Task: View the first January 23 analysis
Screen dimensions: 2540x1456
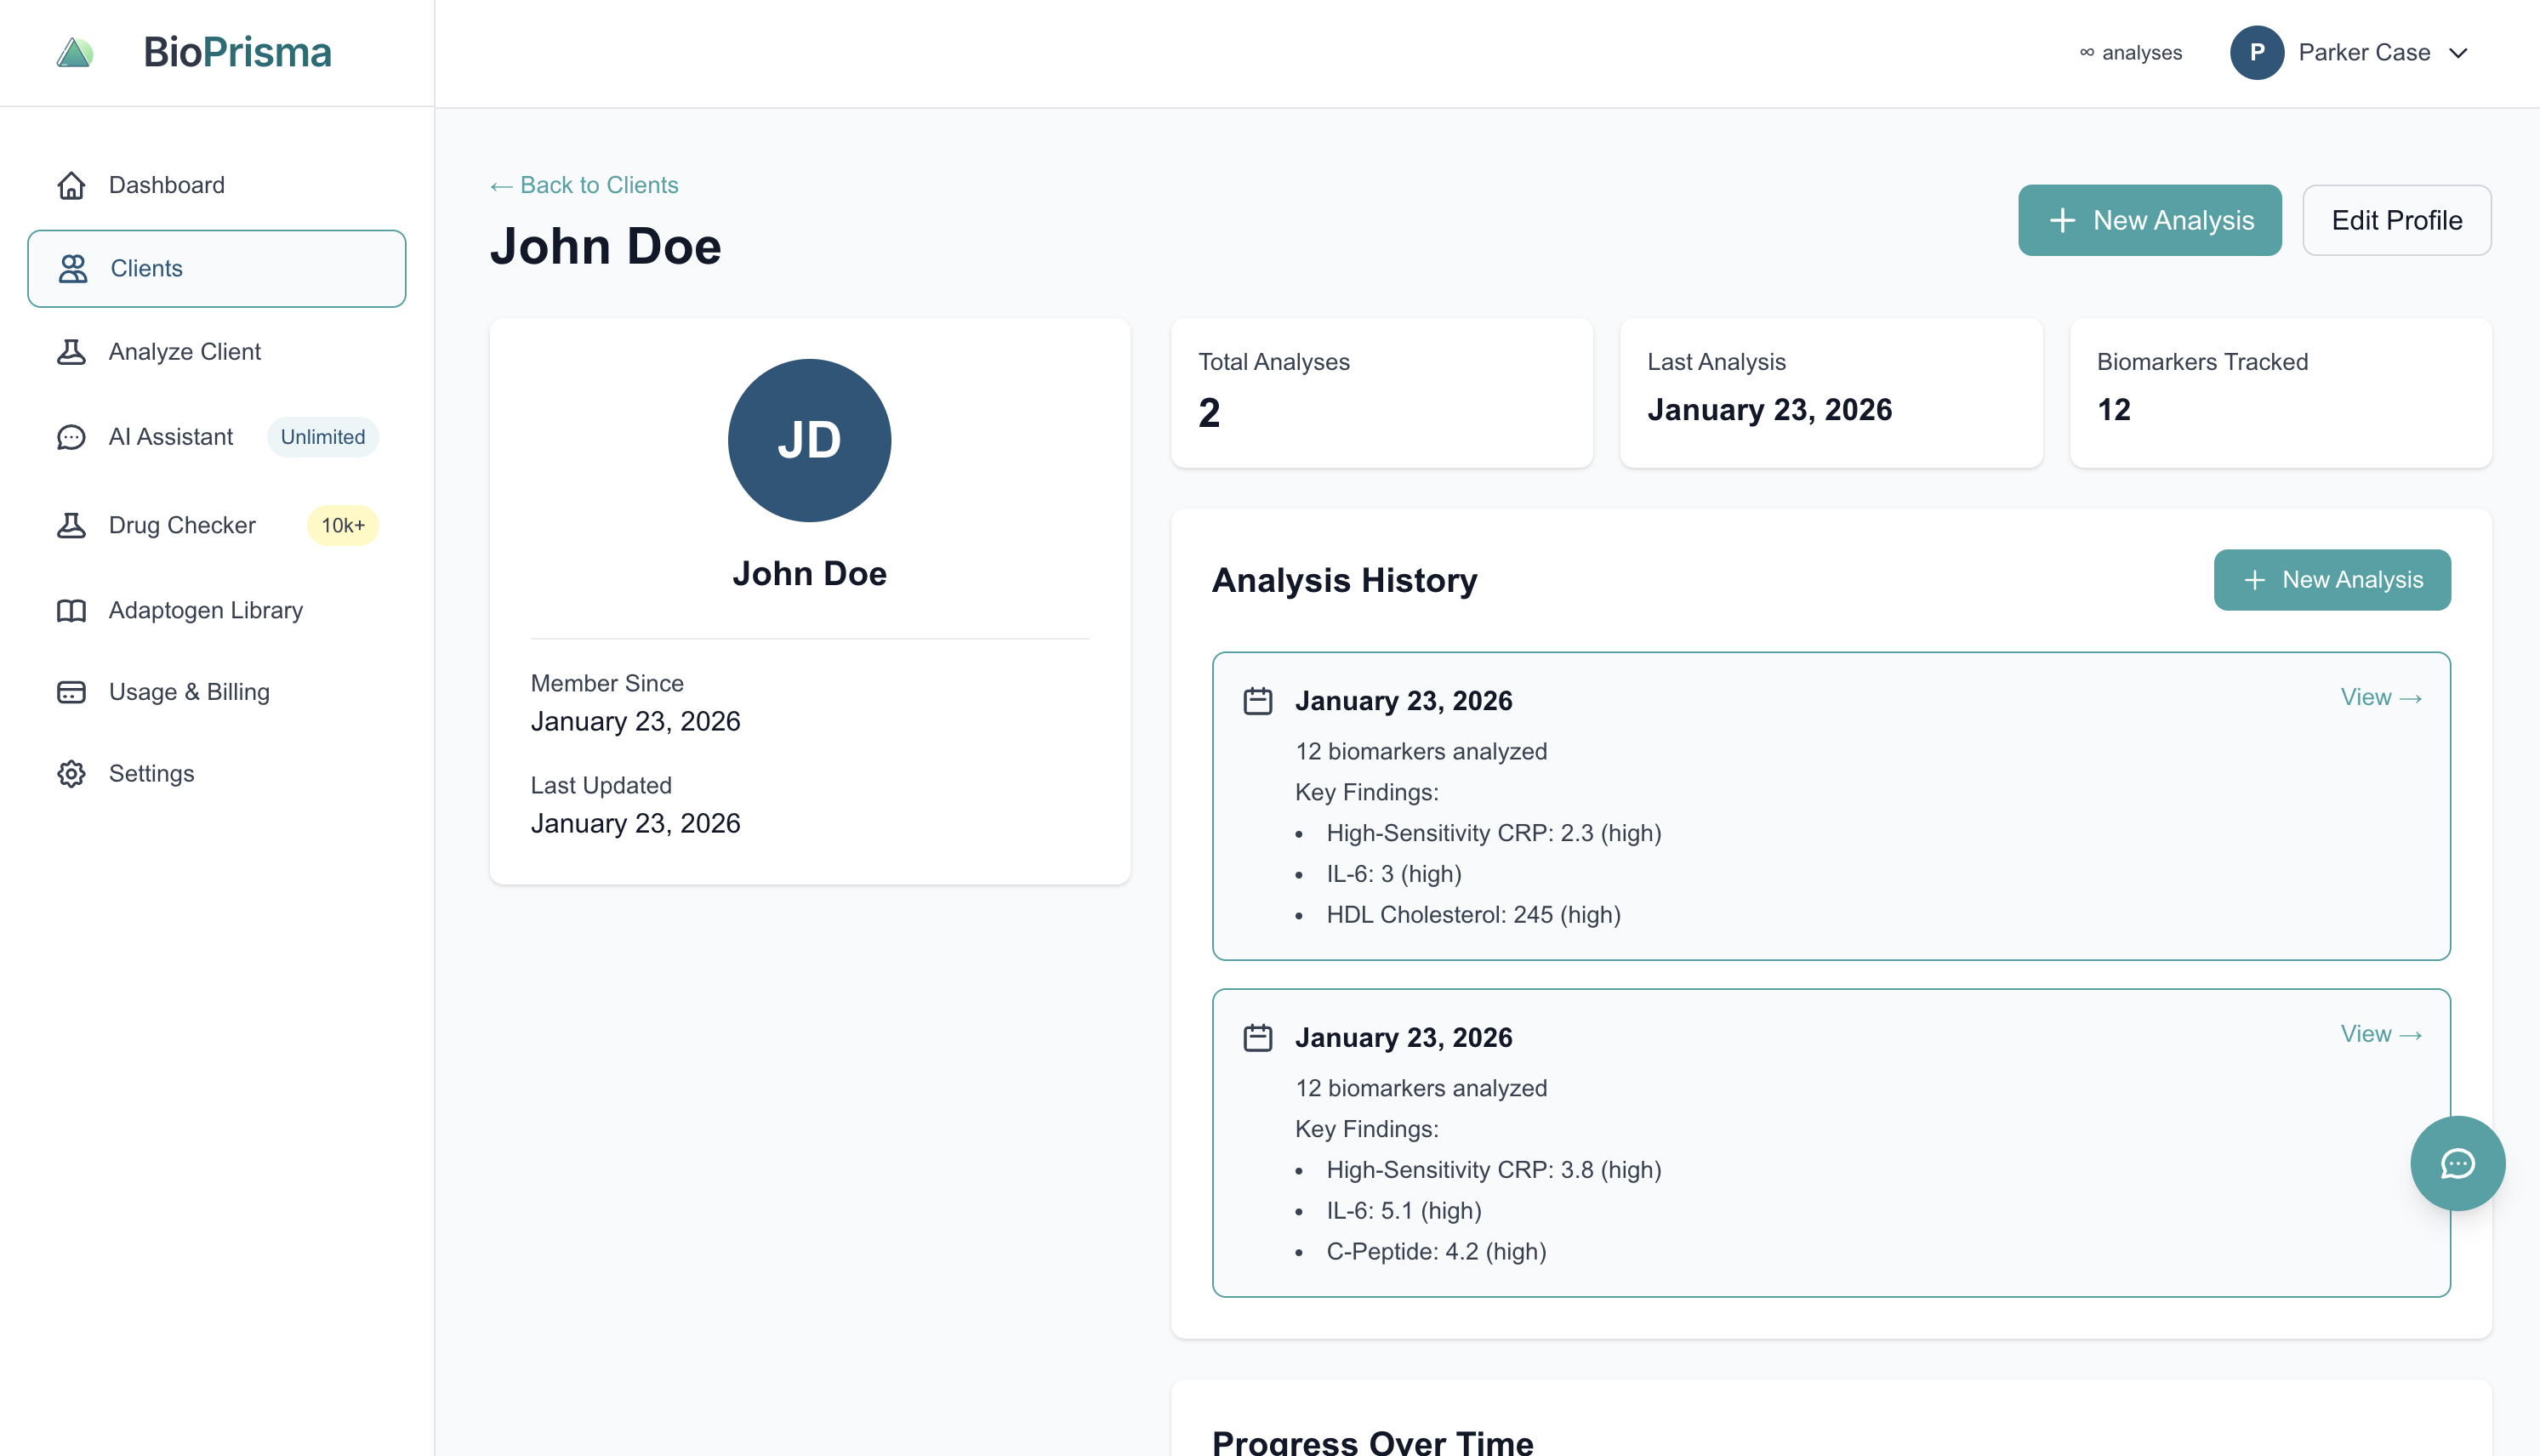Action: (x=2381, y=697)
